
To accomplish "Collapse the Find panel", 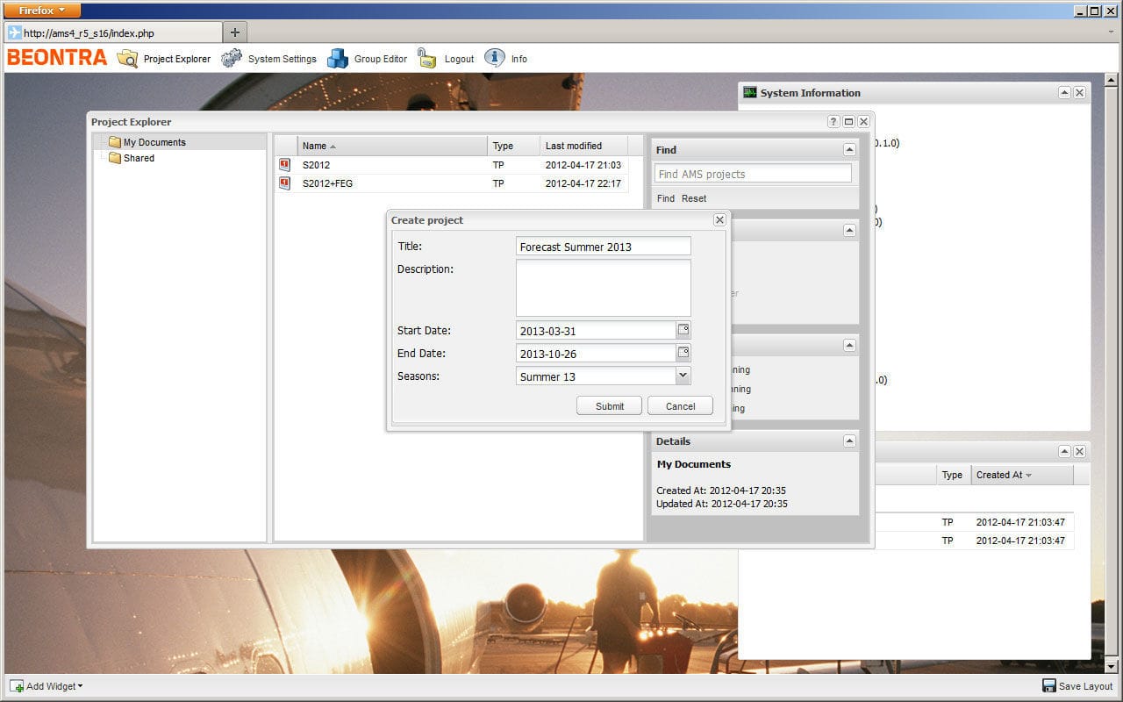I will click(848, 150).
